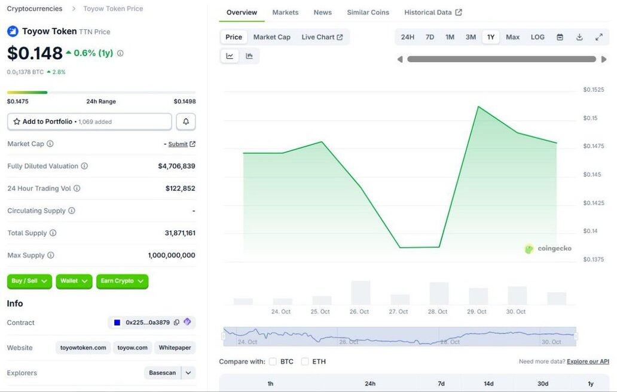Image resolution: width=617 pixels, height=392 pixels.
Task: Expand chart to fullscreen
Action: pyautogui.click(x=598, y=37)
